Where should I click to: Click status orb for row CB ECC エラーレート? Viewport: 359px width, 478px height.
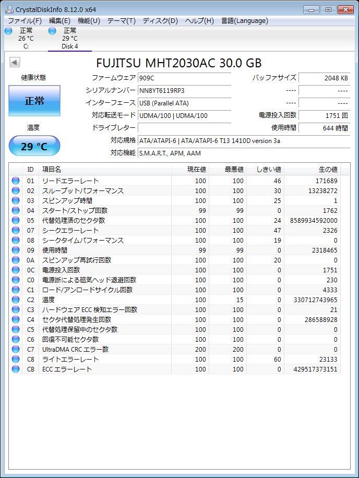(x=16, y=369)
